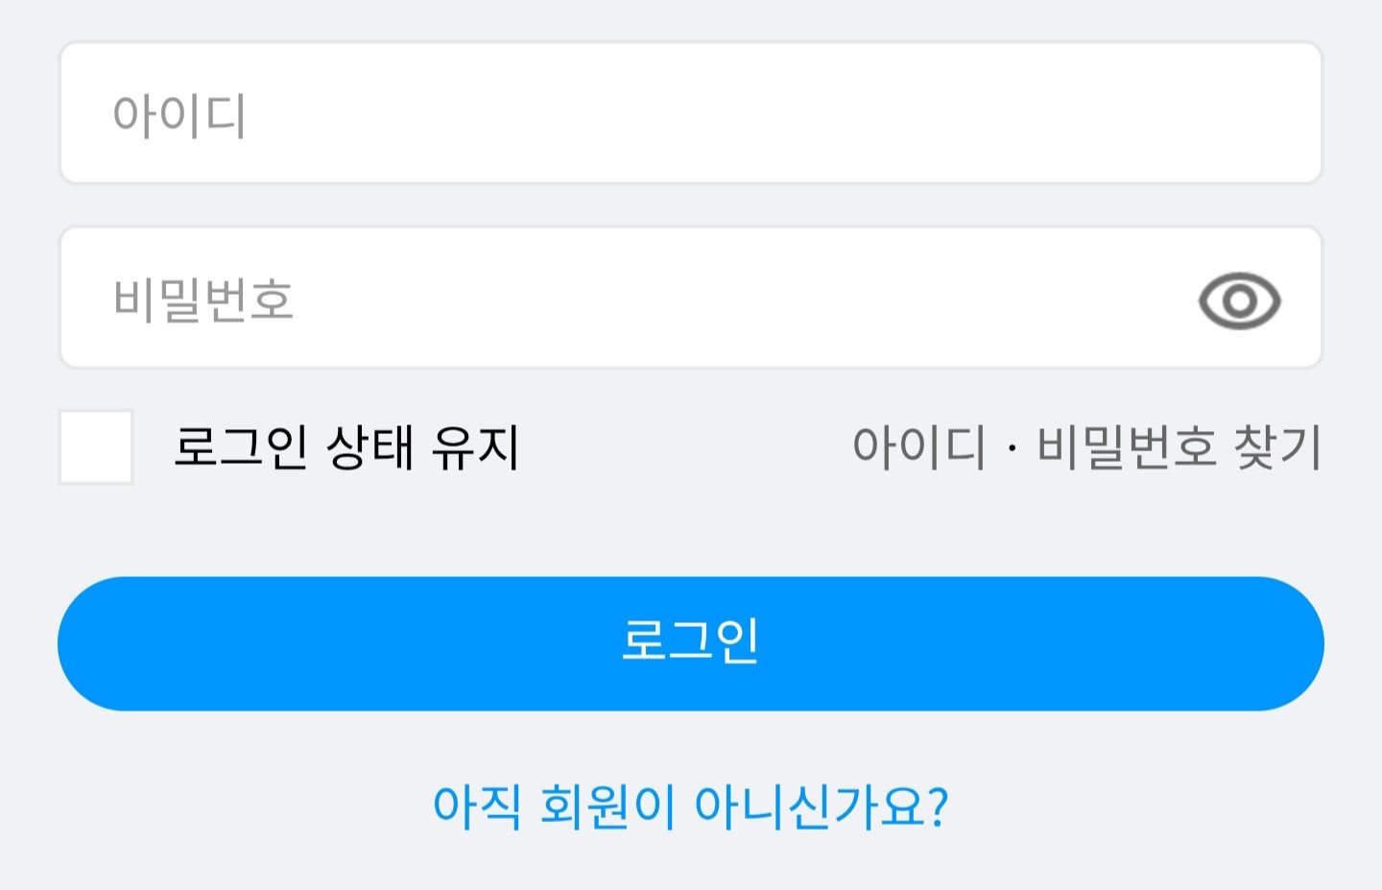Click the white 로그인 text on the blue button

(x=690, y=641)
